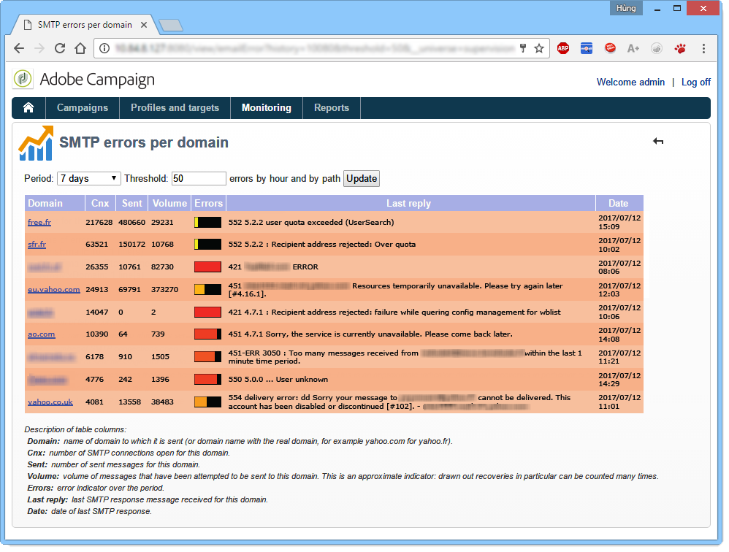Open the Adblock Plus extension
This screenshot has height=552, width=729.
pyautogui.click(x=563, y=48)
